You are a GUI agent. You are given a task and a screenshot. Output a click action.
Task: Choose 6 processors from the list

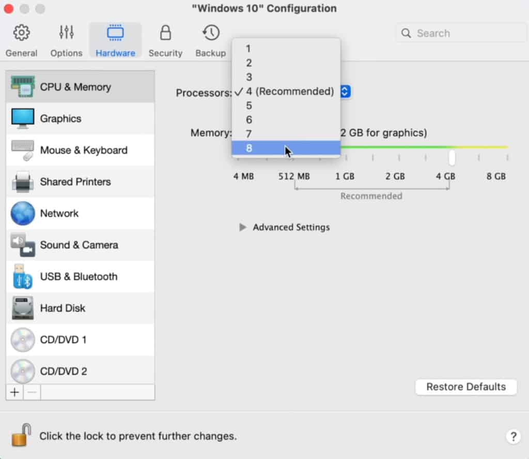(x=286, y=120)
